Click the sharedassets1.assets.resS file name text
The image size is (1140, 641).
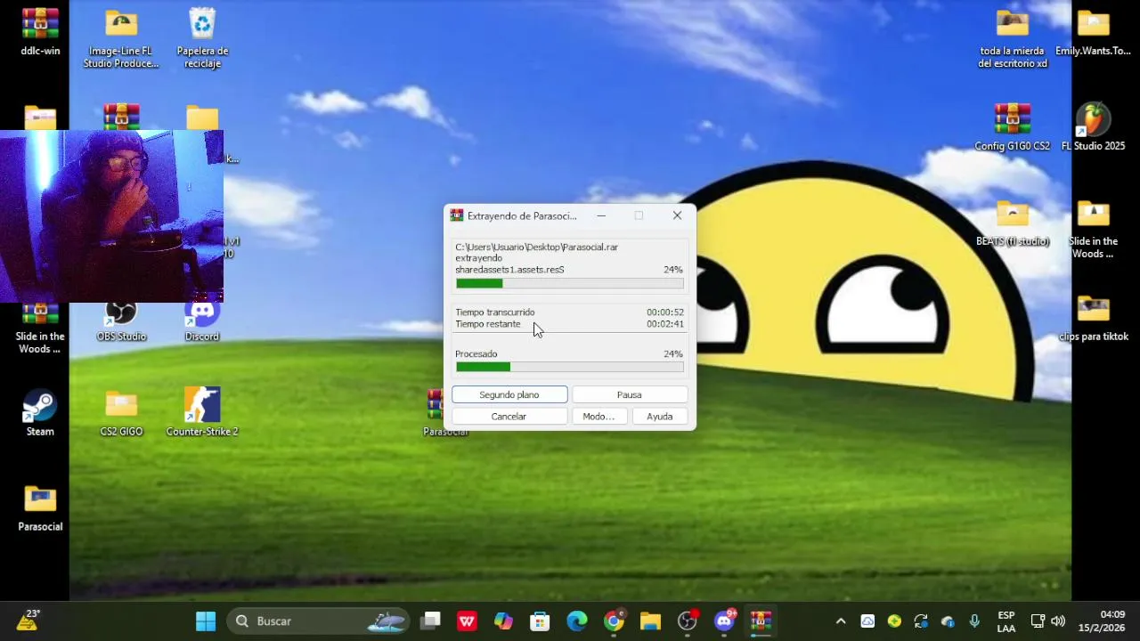pyautogui.click(x=509, y=270)
